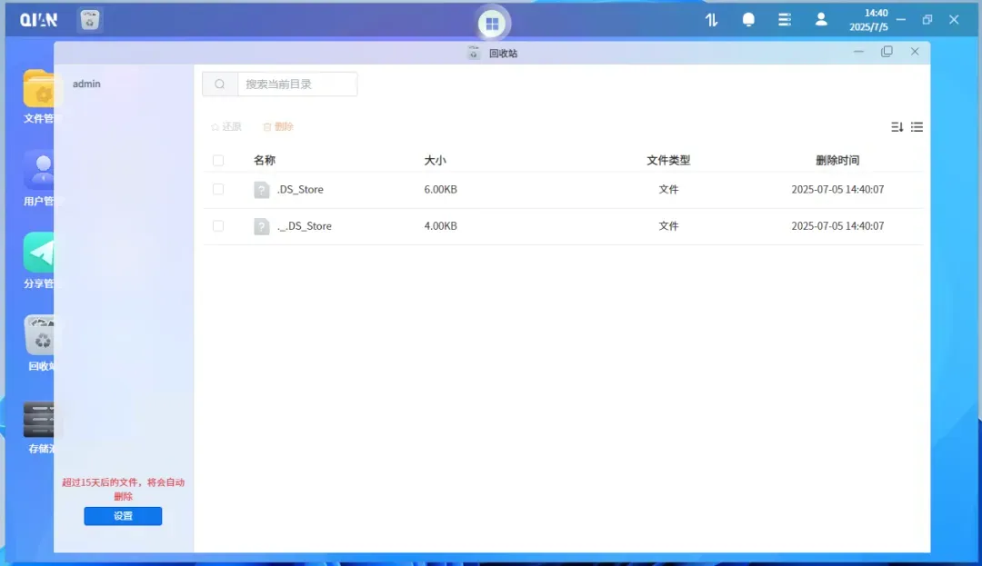This screenshot has width=982, height=566.
Task: Open the QIAN logo menu
Action: [38, 20]
